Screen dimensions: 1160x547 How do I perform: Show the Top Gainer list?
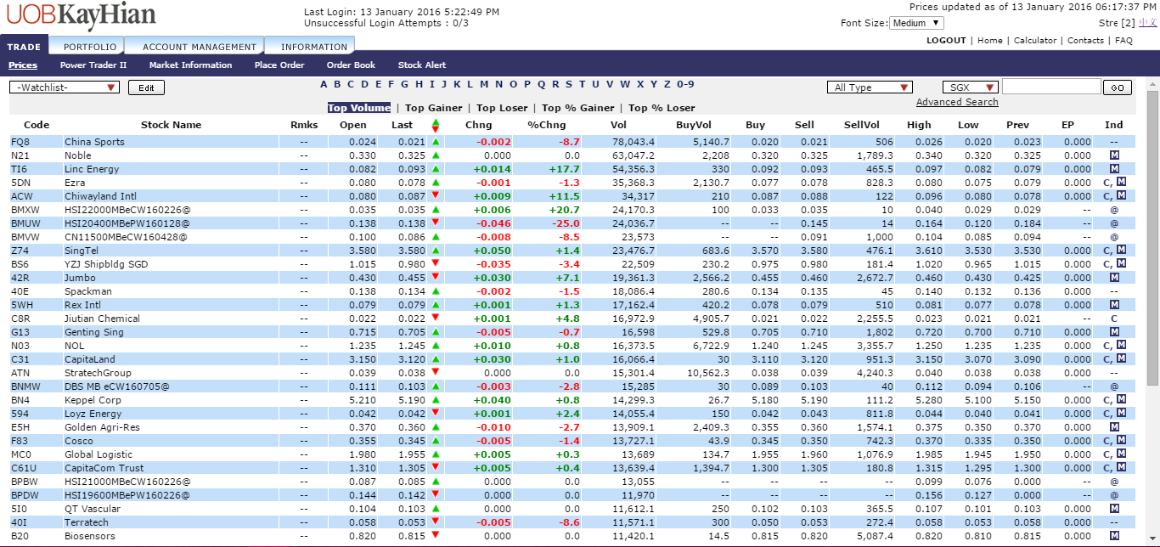click(x=434, y=108)
